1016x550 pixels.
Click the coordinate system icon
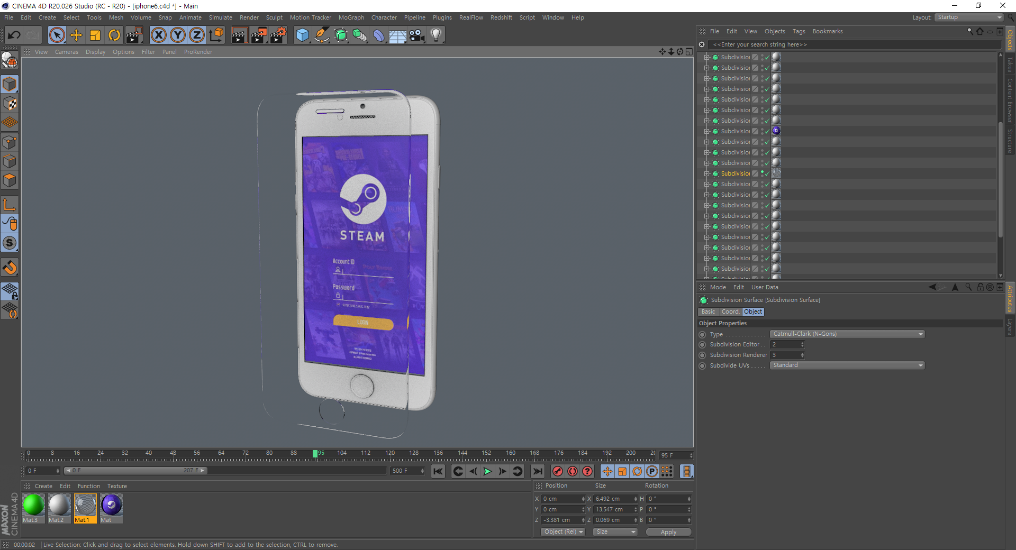[x=216, y=35]
